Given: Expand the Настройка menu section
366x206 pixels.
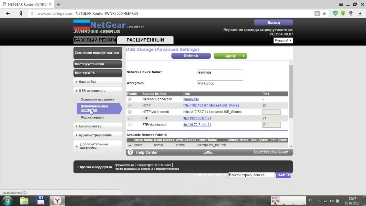Looking at the screenshot, I should (98, 82).
